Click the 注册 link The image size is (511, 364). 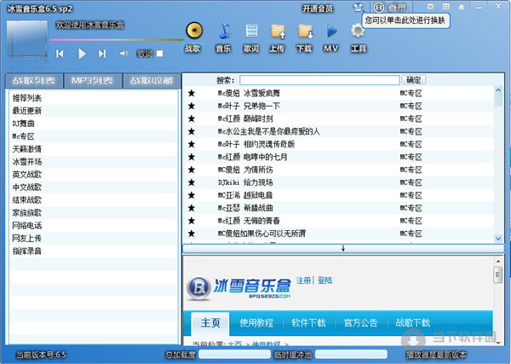pos(303,280)
